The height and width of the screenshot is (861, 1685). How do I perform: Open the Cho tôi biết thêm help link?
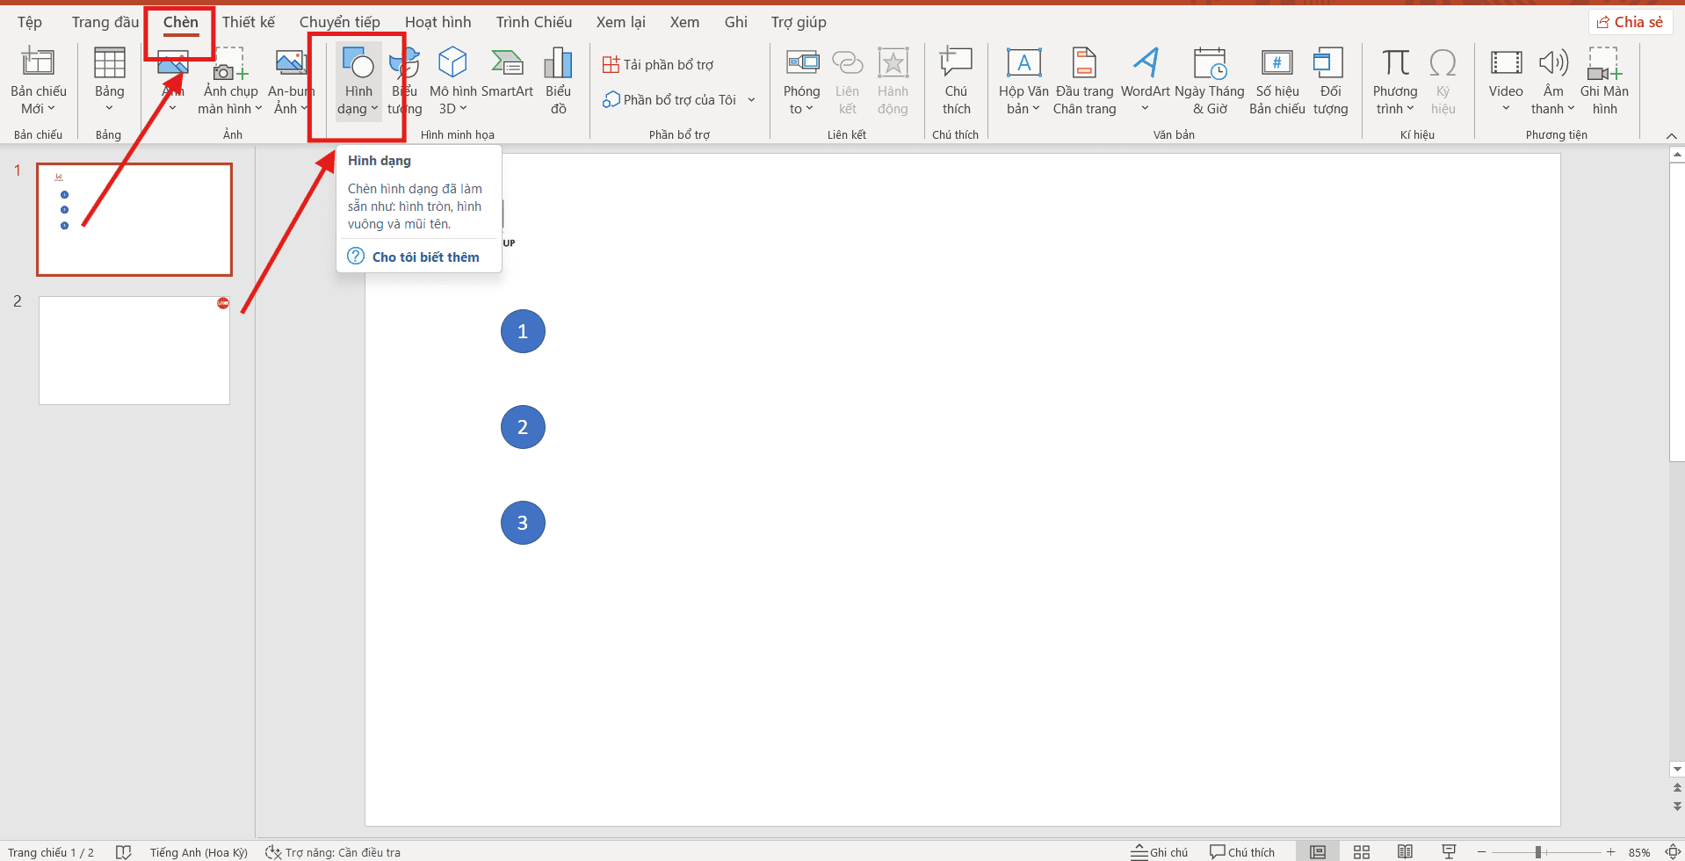(425, 256)
